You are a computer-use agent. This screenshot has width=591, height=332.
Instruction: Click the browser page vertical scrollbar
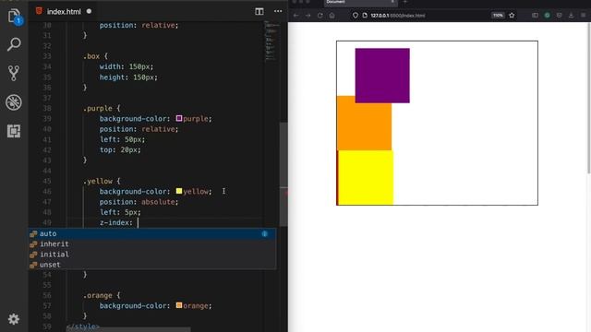coord(589,98)
